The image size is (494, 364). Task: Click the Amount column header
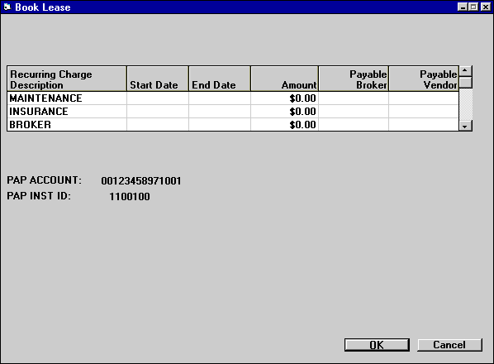pos(284,79)
